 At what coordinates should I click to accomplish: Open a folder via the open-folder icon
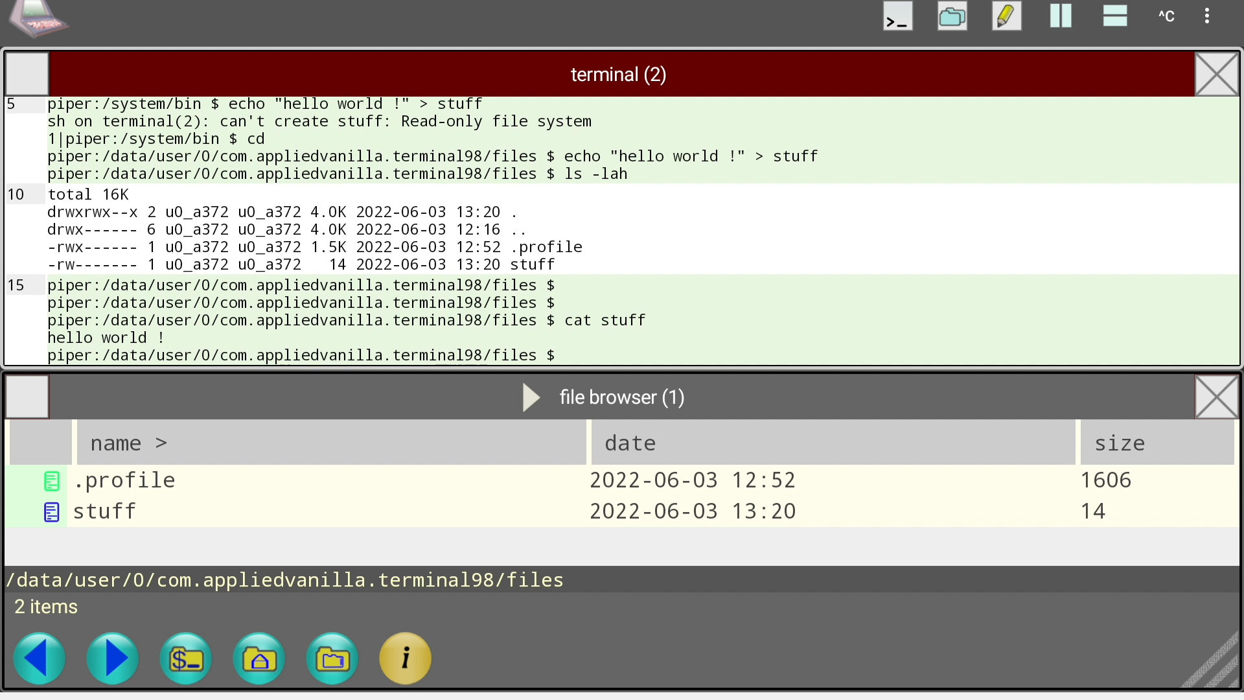click(x=332, y=658)
